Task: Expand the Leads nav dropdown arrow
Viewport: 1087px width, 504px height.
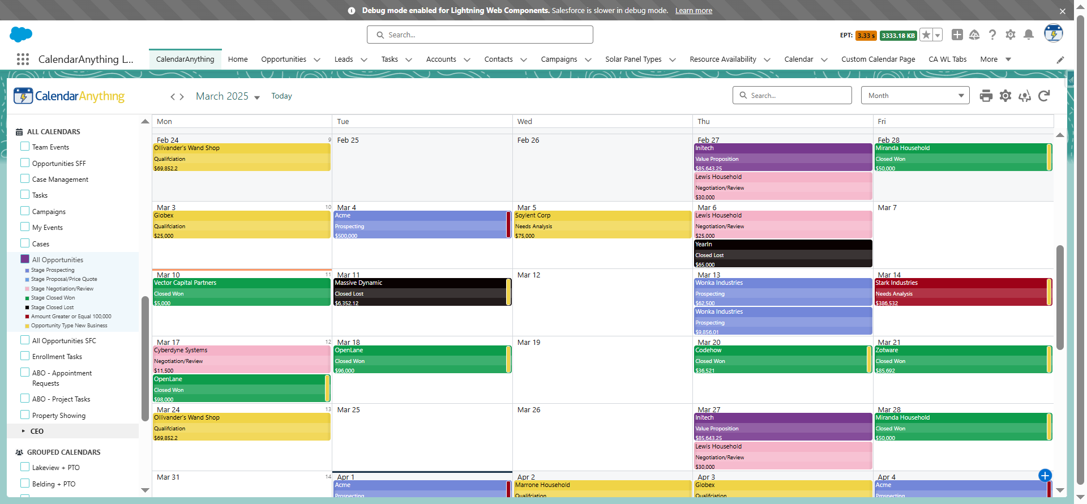Action: click(364, 60)
